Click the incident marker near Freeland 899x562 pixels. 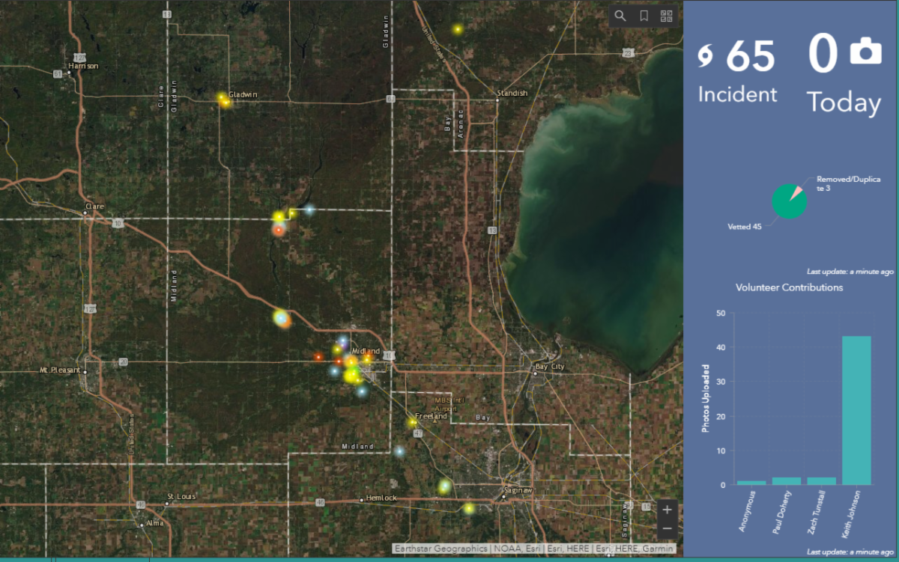[412, 423]
